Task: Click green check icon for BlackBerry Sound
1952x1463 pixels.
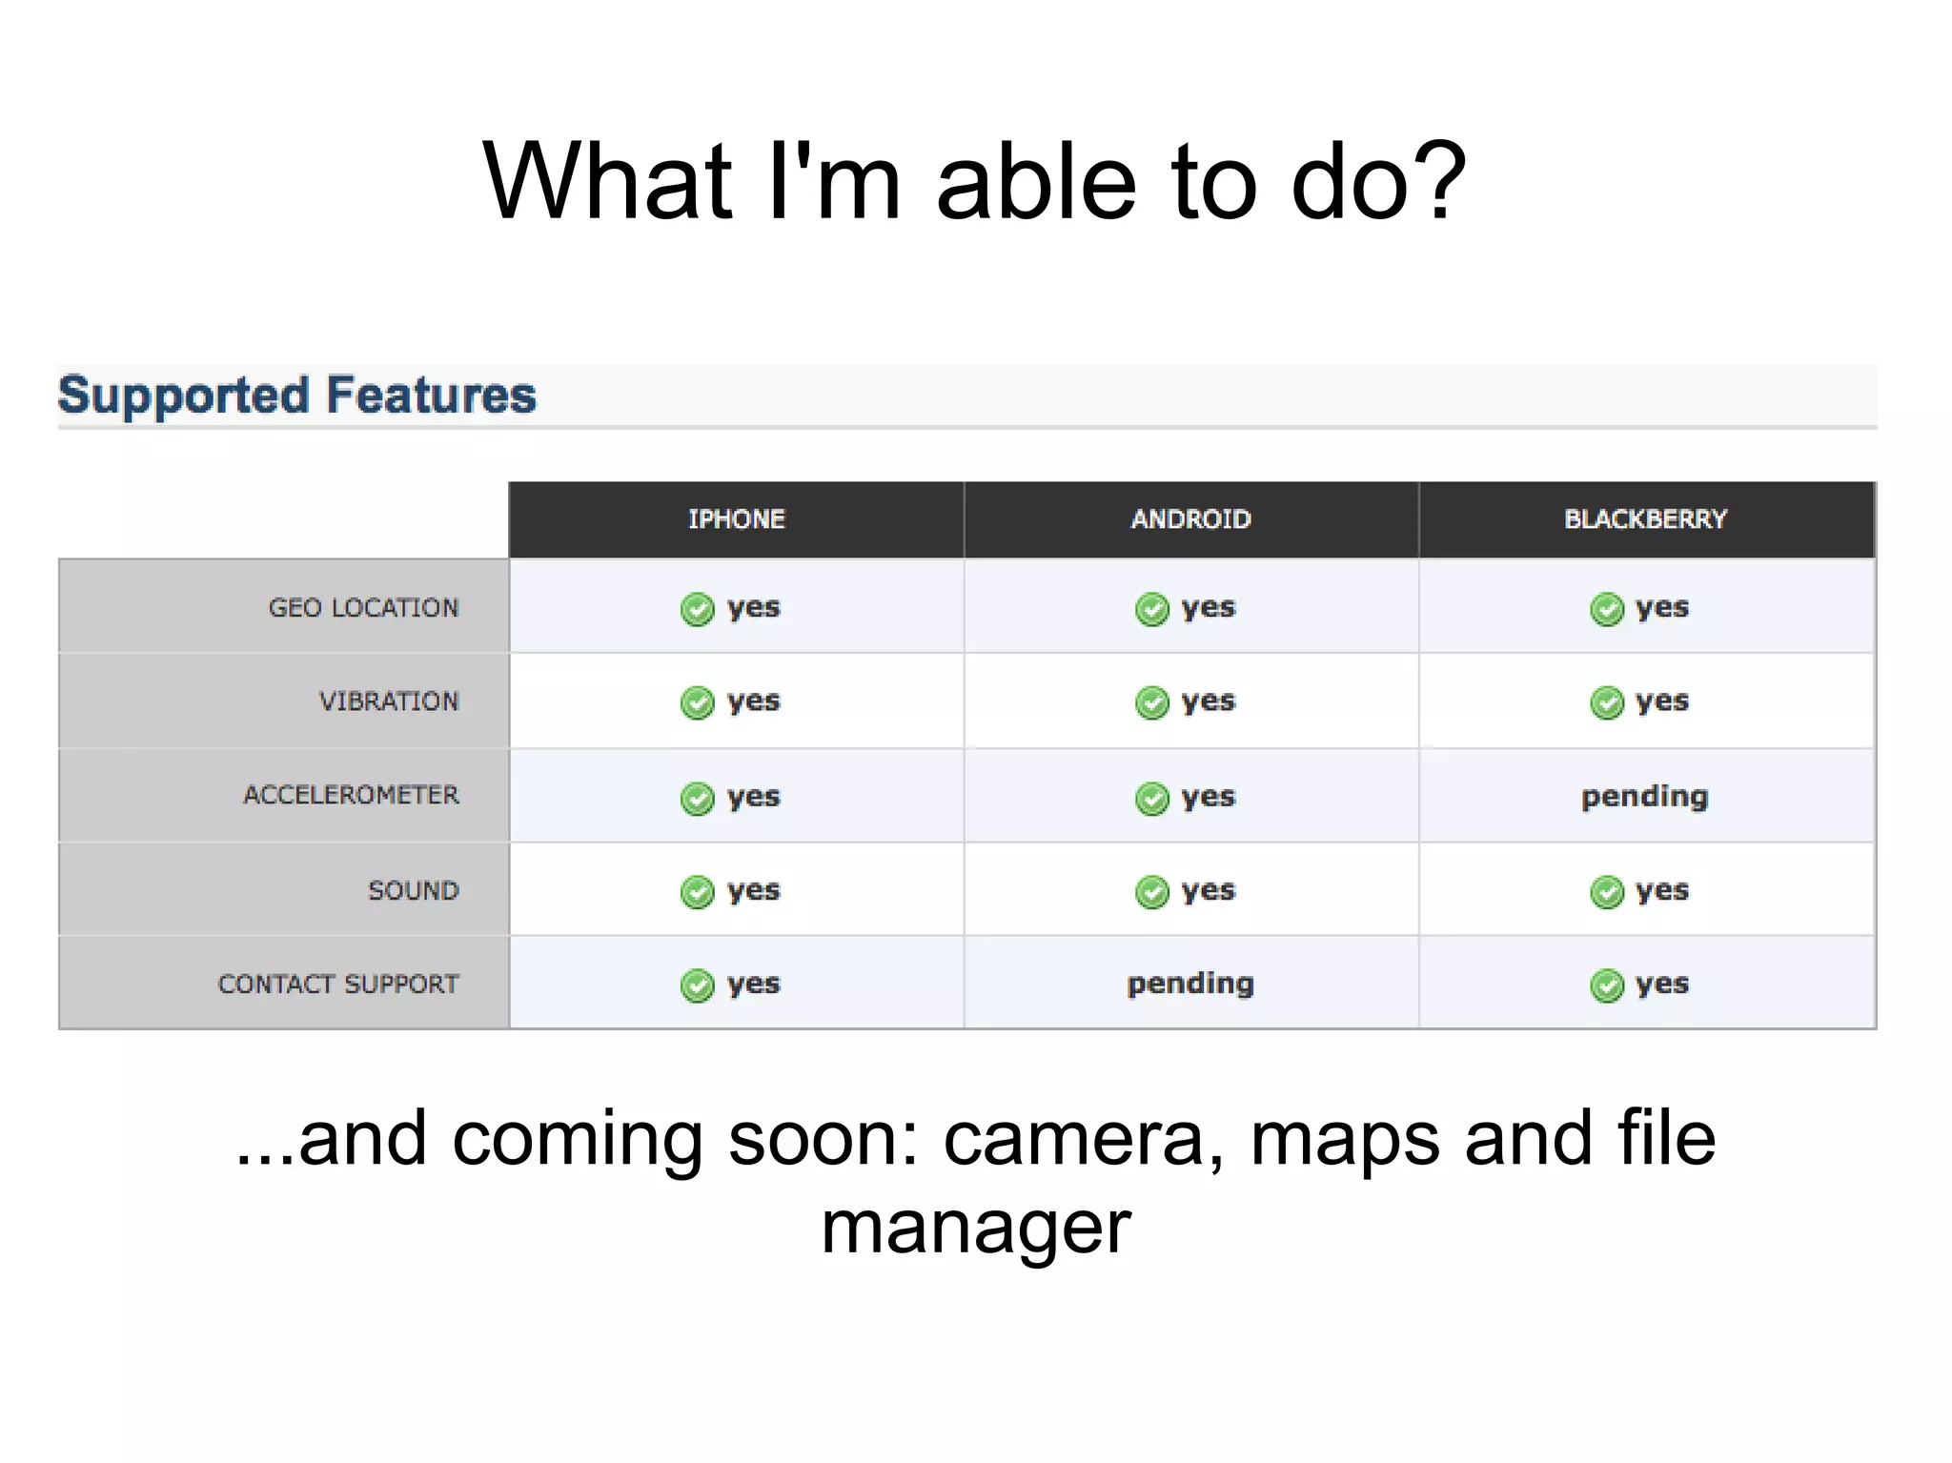Action: 1606,891
